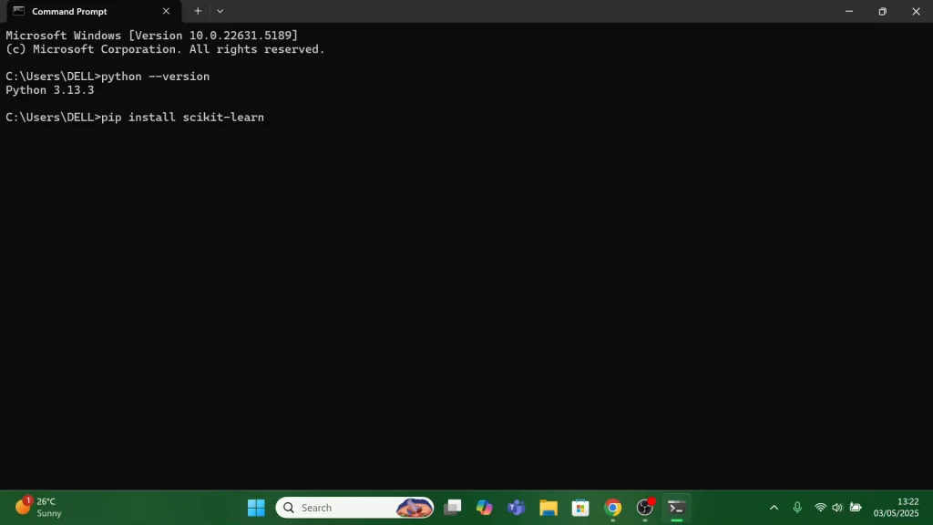Click the volume speaker icon
This screenshot has height=525, width=933.
tap(837, 508)
